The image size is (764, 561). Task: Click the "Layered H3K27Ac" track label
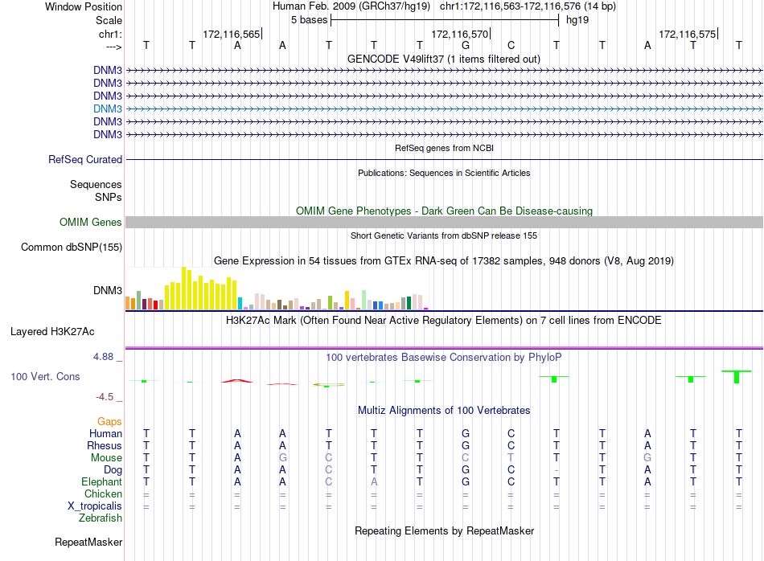(52, 332)
